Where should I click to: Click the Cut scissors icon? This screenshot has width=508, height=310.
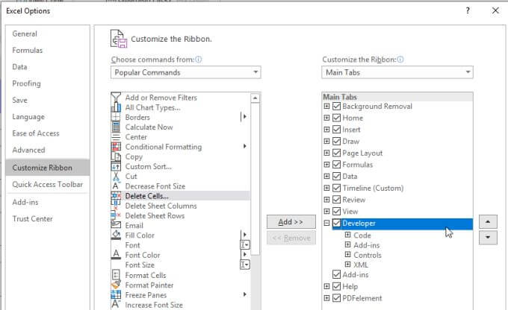116,176
